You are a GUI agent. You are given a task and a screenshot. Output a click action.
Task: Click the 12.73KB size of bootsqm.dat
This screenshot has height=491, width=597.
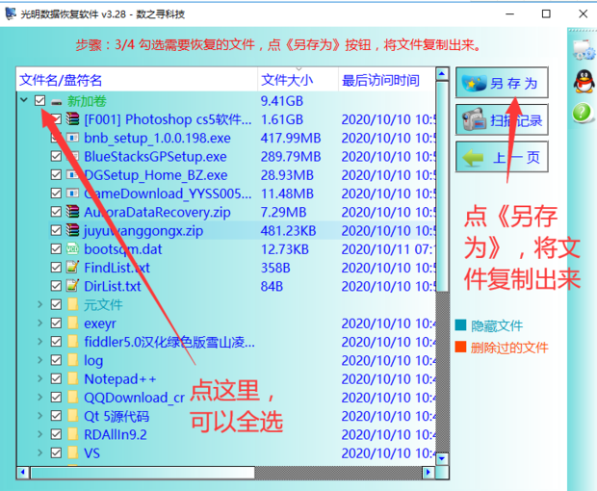click(x=284, y=249)
